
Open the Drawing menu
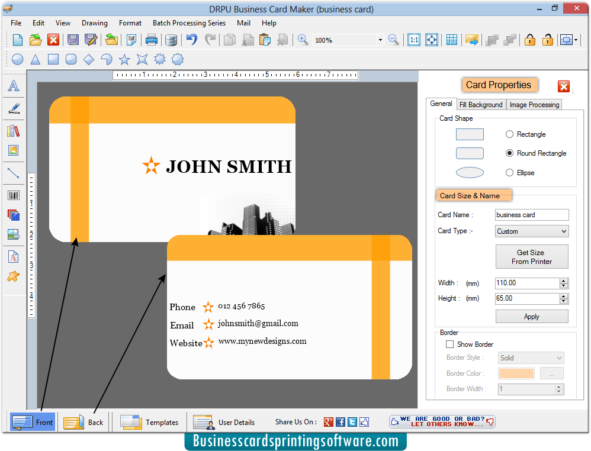click(x=95, y=23)
